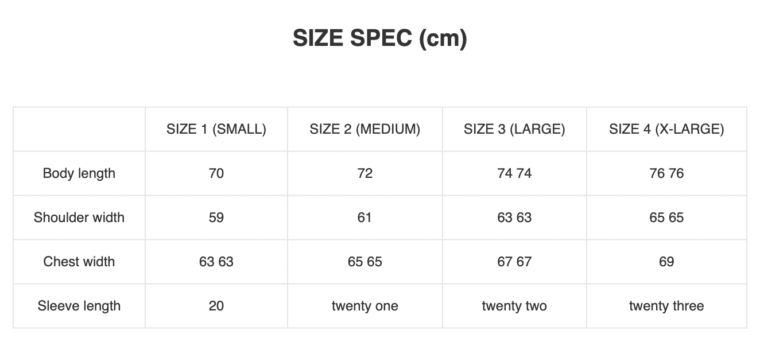Click the SIZE 2 (MEDIUM) column header
The width and height of the screenshot is (760, 342).
[x=365, y=129]
